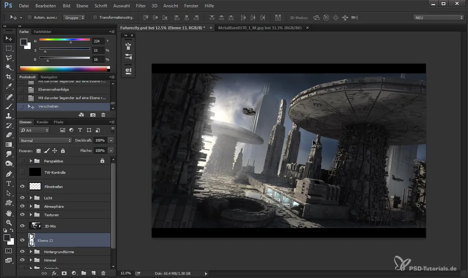This screenshot has height=278, width=468.
Task: Select the Type tool
Action: pyautogui.click(x=9, y=184)
